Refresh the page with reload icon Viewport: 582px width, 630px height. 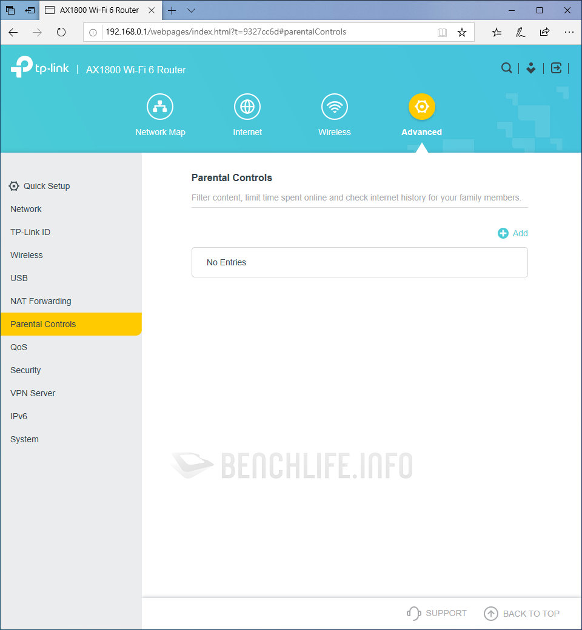pos(61,32)
